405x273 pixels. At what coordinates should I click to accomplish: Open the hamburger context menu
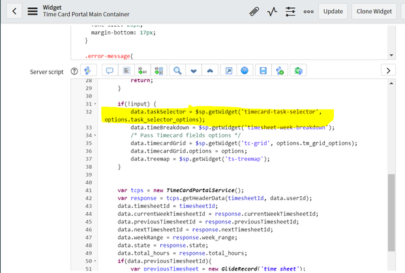pos(33,11)
